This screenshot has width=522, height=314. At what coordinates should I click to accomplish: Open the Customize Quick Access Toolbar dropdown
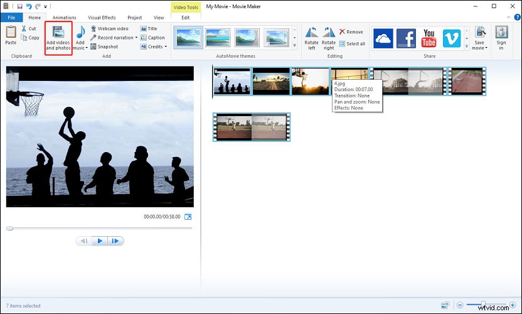(x=45, y=7)
